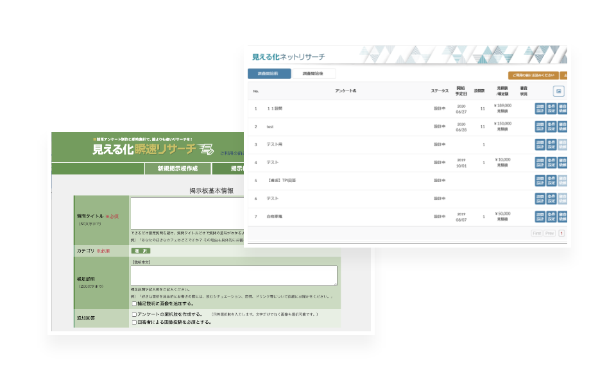Open the 見える化瞬速リサーチ logo in the green window
The height and width of the screenshot is (381, 616).
(x=153, y=149)
